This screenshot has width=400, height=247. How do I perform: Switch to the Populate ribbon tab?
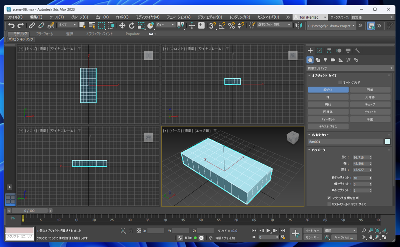point(133,34)
